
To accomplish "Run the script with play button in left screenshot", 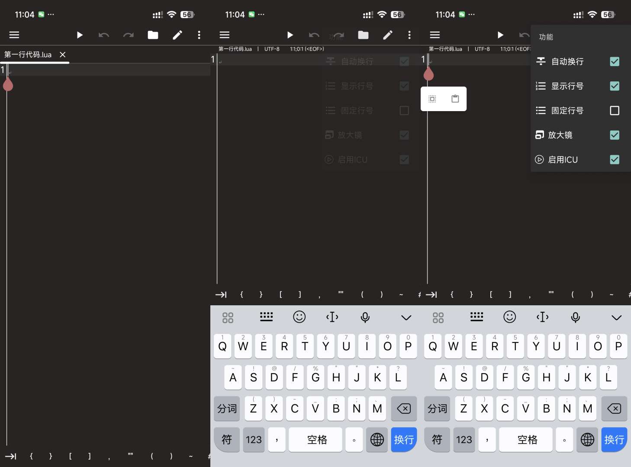I will pyautogui.click(x=80, y=35).
